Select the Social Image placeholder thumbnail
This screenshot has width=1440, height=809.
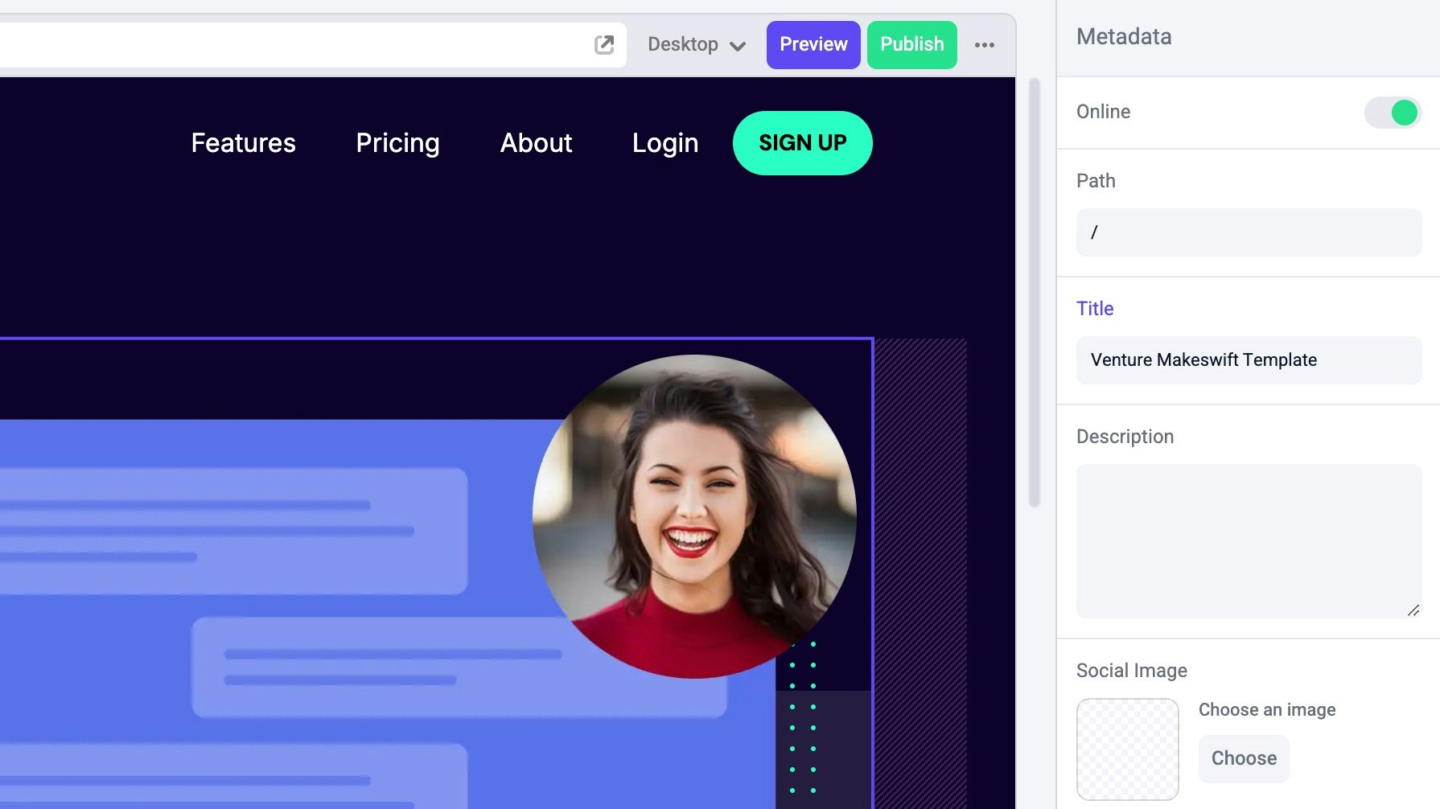[x=1128, y=749]
